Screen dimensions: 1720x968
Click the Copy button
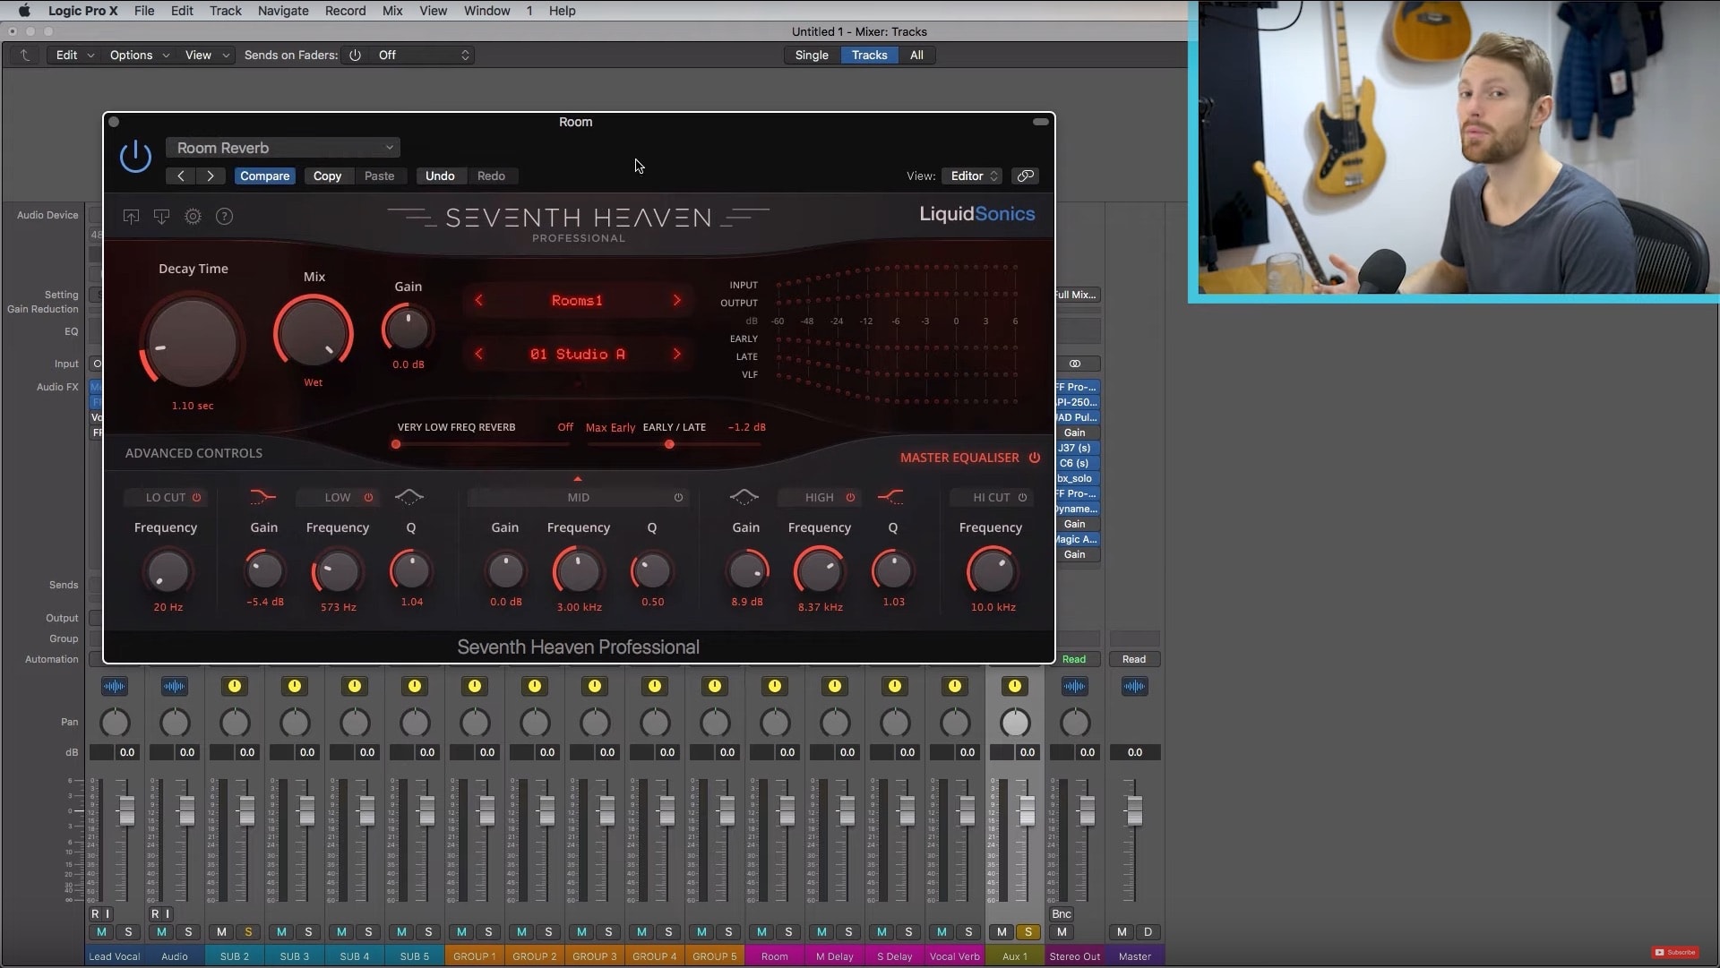[327, 176]
